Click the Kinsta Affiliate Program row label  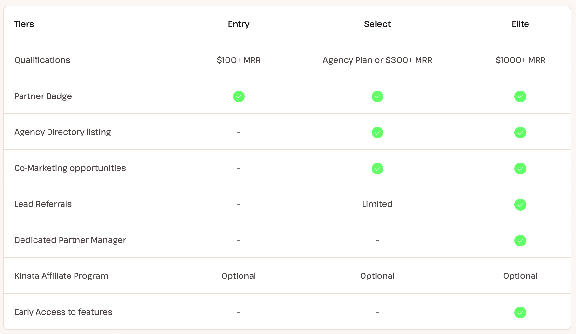click(62, 276)
